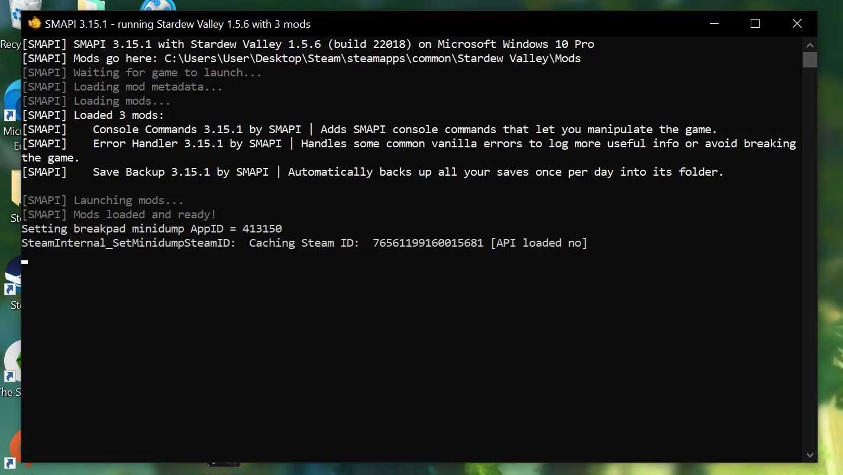
Task: Click the Steam ID number in console
Action: coord(428,243)
